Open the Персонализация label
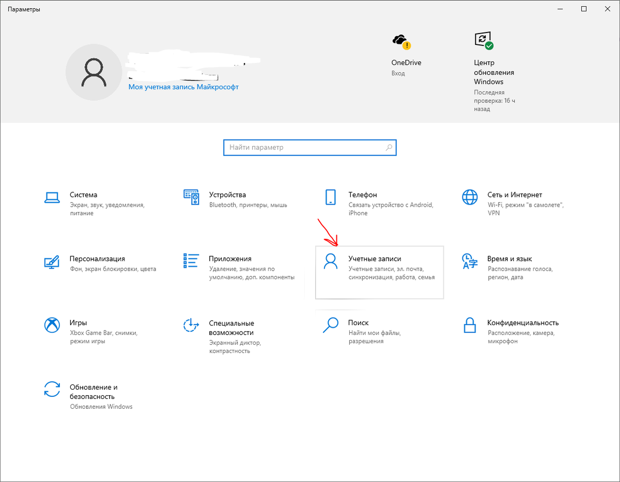 pyautogui.click(x=97, y=259)
